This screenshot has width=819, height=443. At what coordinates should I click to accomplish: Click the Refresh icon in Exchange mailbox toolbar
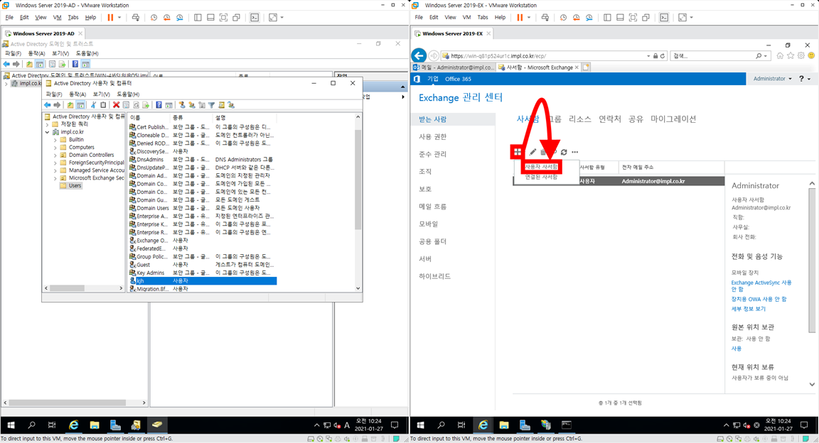click(564, 152)
